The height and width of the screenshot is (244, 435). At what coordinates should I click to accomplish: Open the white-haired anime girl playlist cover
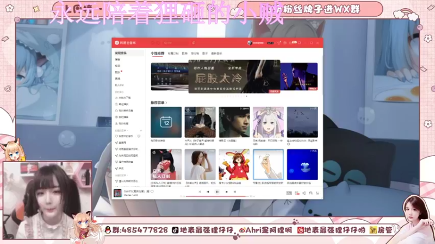(x=268, y=122)
